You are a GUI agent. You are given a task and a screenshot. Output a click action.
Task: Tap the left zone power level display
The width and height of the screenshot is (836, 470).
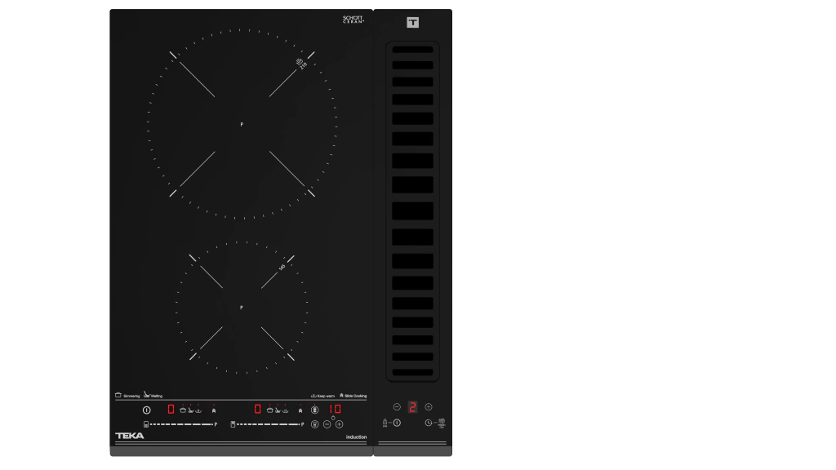coord(171,409)
